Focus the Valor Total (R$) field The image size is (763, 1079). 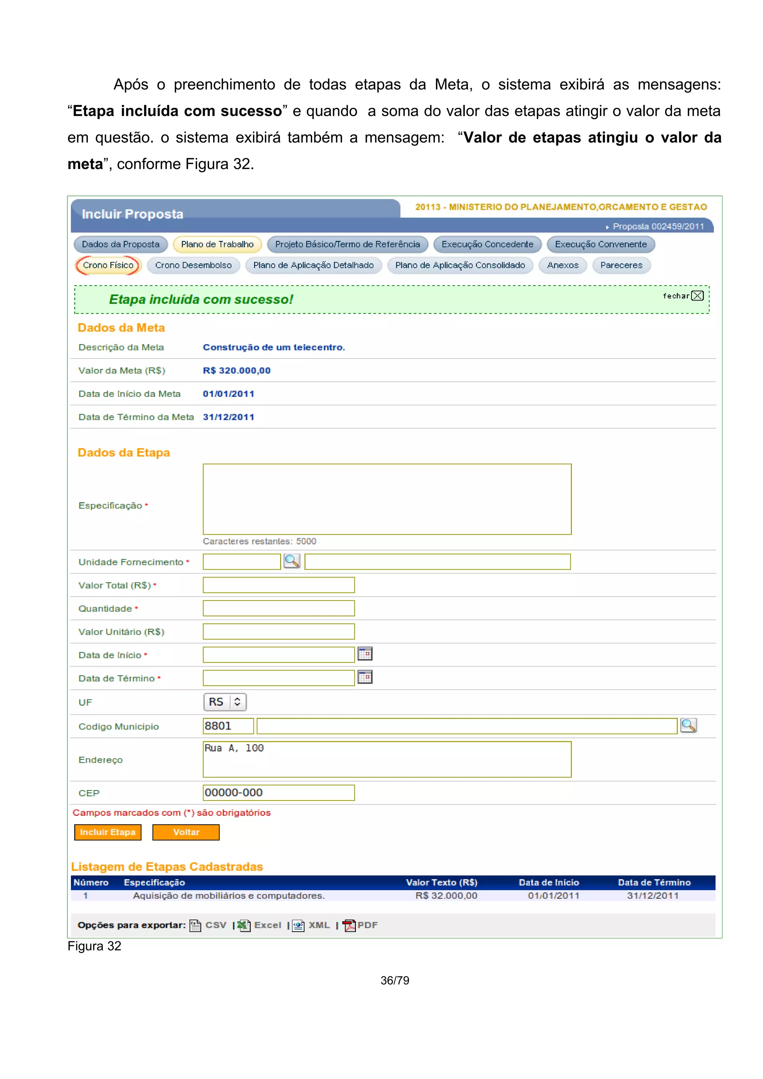click(x=278, y=585)
